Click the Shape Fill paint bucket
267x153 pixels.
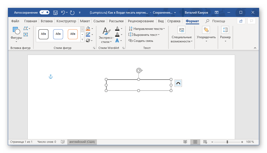click(88, 29)
